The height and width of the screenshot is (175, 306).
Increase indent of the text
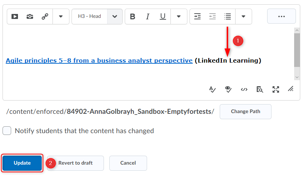click(197, 16)
